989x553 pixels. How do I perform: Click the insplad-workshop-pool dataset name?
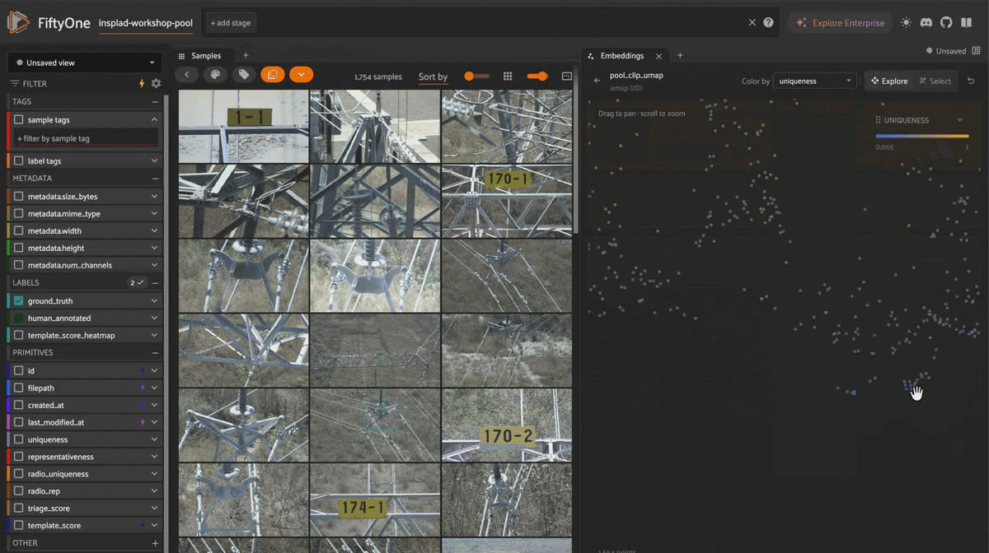(145, 23)
